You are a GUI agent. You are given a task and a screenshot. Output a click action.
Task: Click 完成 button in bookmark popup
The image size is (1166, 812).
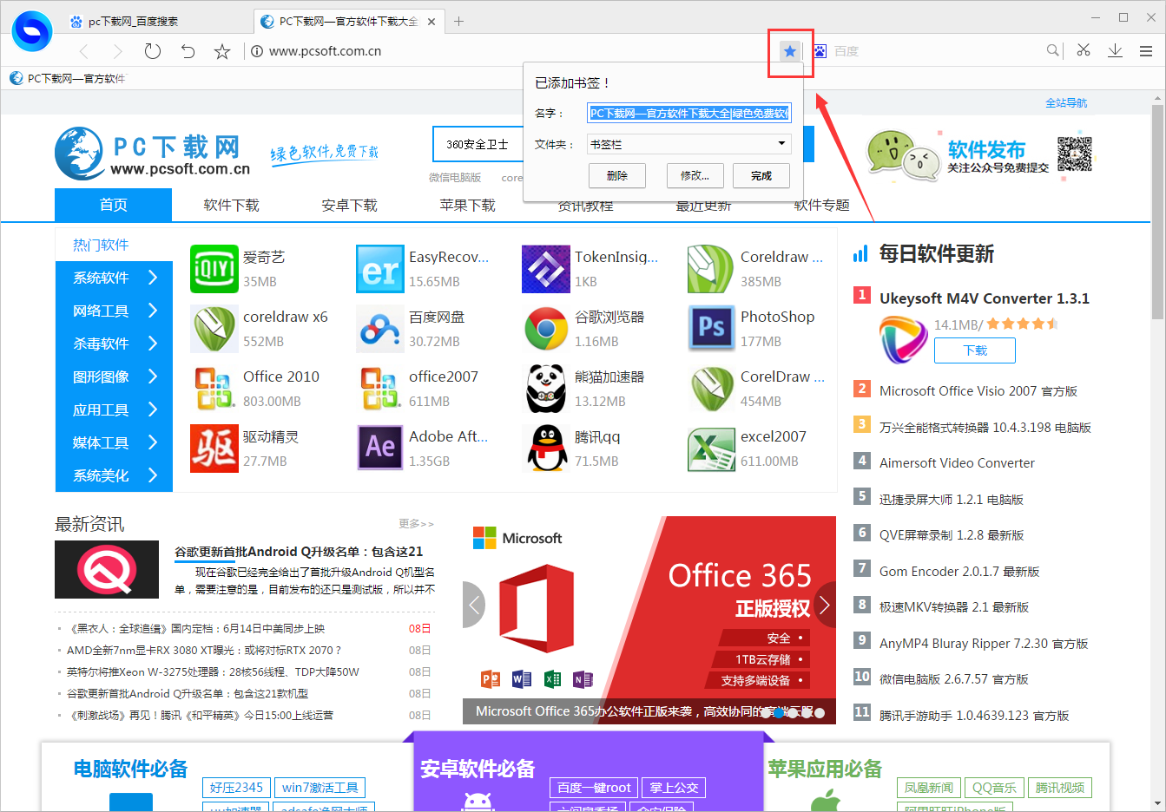click(x=761, y=175)
